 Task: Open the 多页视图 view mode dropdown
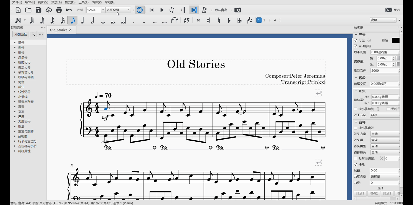pyautogui.click(x=128, y=10)
